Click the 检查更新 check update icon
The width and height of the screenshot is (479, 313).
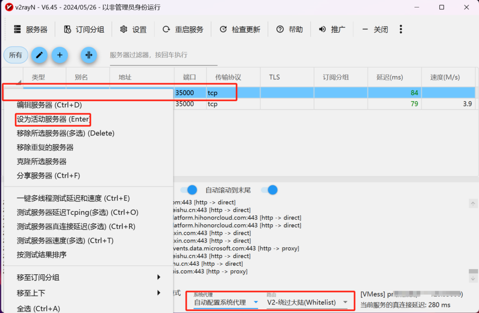click(223, 29)
